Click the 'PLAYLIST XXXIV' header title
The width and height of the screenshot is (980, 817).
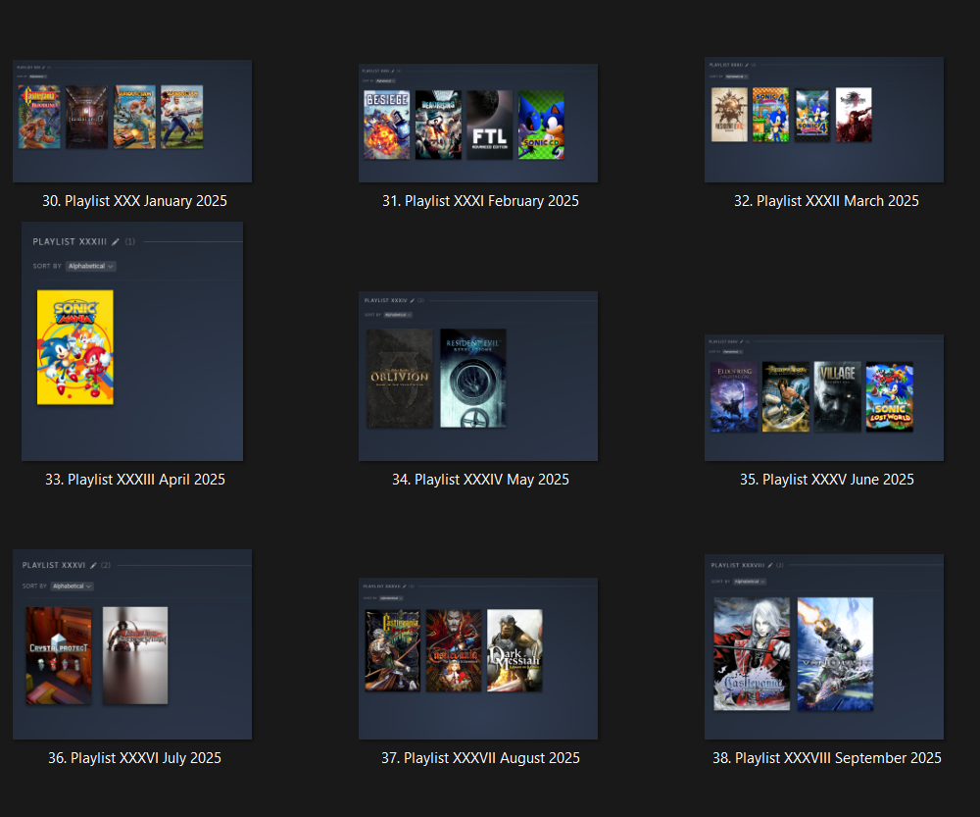point(385,301)
